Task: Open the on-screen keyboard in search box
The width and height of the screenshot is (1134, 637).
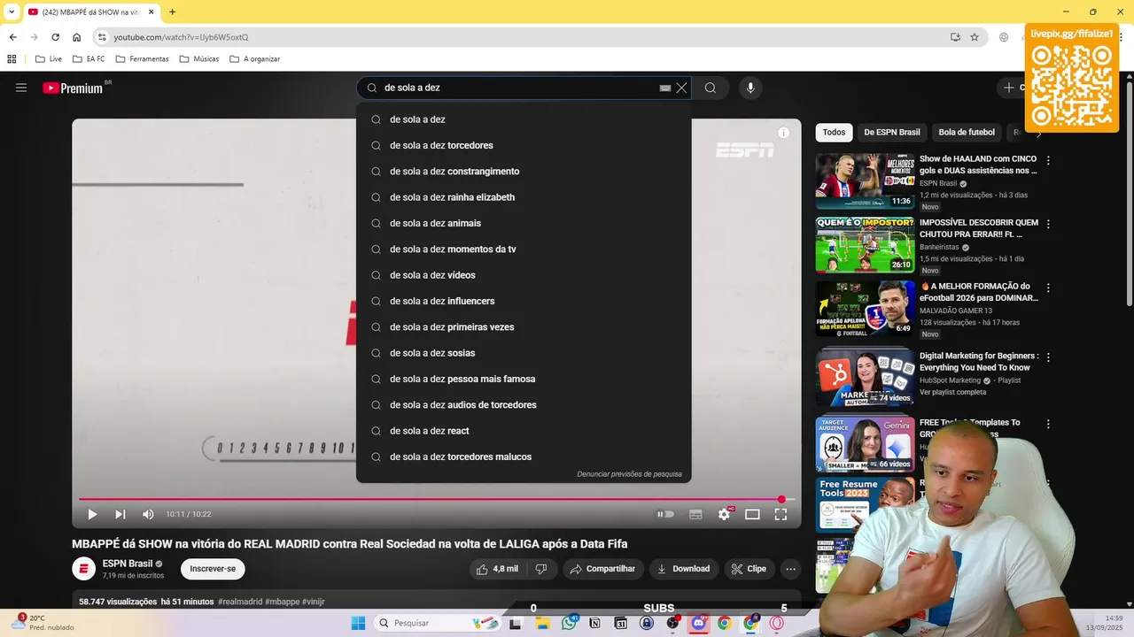Action: (x=665, y=88)
